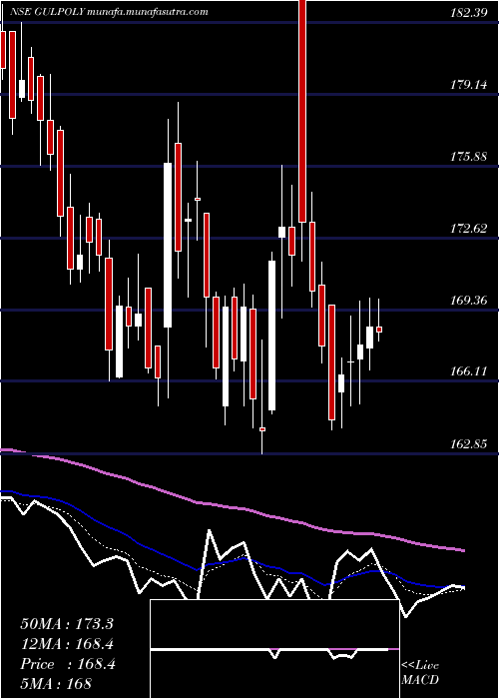Select the 182.39 price level label
Image resolution: width=499 pixels, height=699 pixels.
[x=469, y=13]
